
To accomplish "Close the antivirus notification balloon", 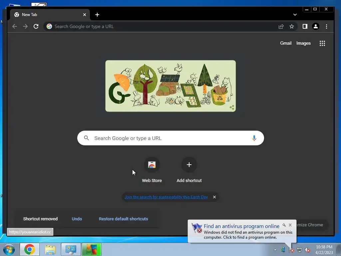I will (290, 225).
